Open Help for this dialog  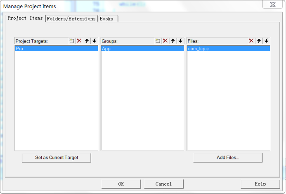(260, 184)
